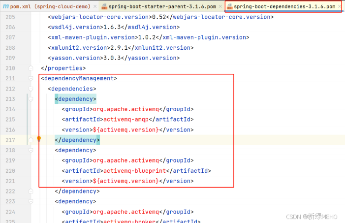Collapse dependencyManagement fold at line 211
The image size is (345, 223).
[x=31, y=78]
